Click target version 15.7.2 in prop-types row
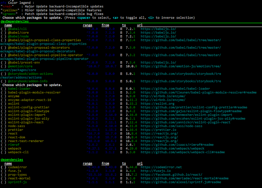Image resolution: width=262 pixels, height=188 pixels. (131, 175)
